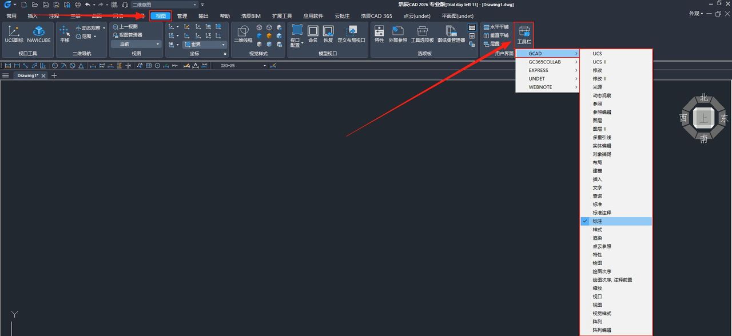Open the 世界 coordinate system dropdown
Image resolution: width=732 pixels, height=336 pixels.
pos(205,44)
